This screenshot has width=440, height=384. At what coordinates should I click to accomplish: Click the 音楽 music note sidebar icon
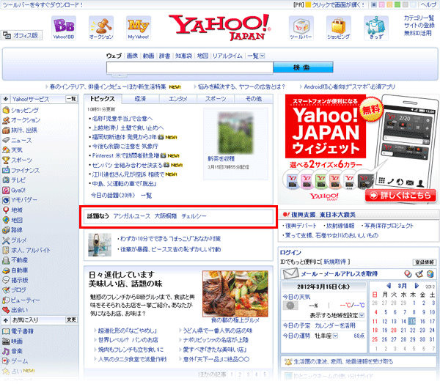point(6,351)
